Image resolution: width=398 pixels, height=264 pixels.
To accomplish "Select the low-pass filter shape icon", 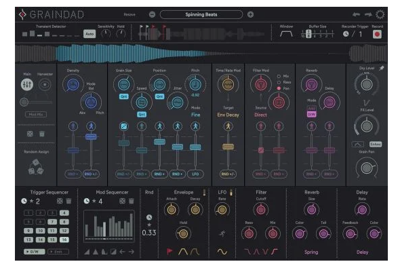I will [x=247, y=252].
